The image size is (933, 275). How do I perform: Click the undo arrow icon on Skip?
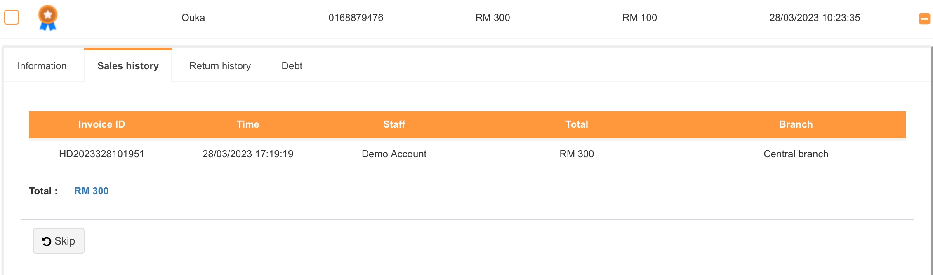47,241
